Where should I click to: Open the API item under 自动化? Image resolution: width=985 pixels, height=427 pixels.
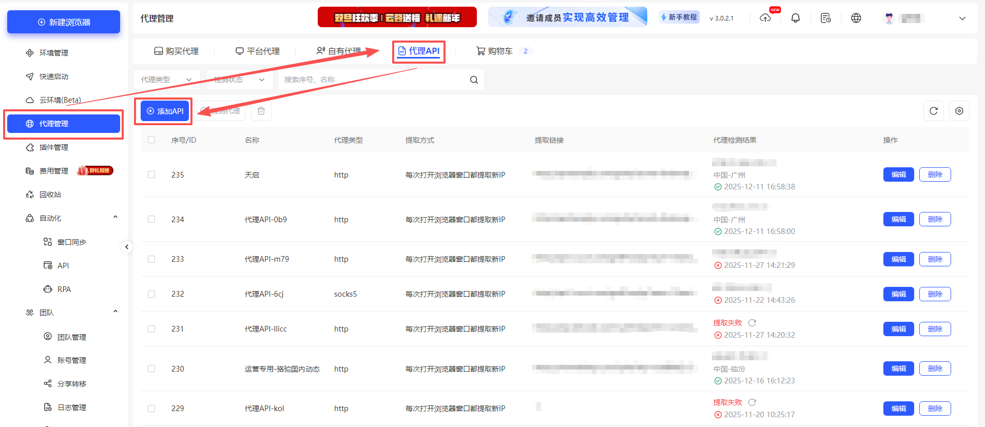[63, 265]
